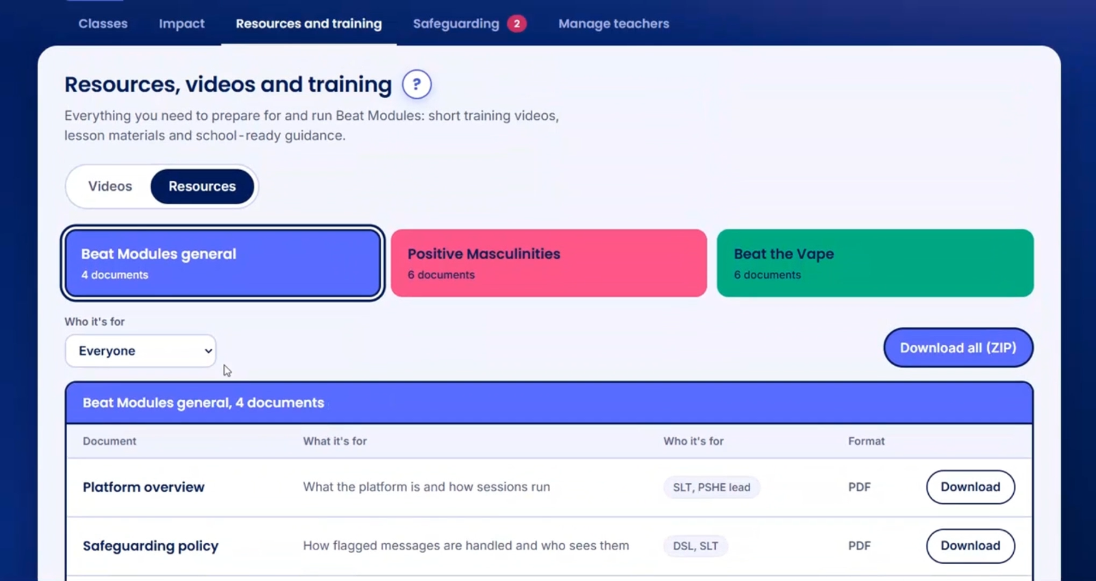Screen dimensions: 1096x581
Task: Click the Safeguarding notification badge showing 2
Action: (516, 24)
